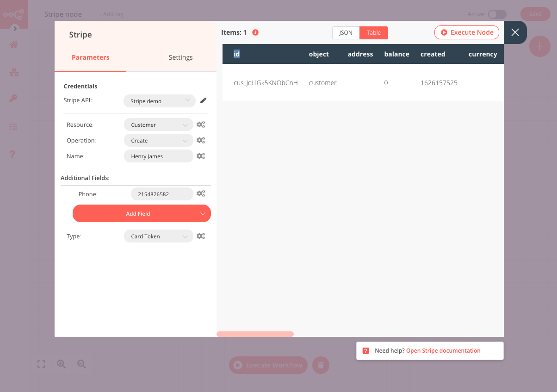Click the horizontal scrollbar under the table

pos(255,334)
